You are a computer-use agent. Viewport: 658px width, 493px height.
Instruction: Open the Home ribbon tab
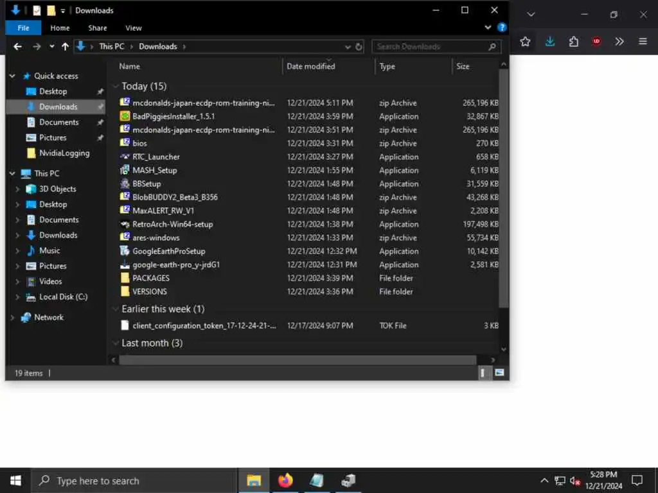click(x=60, y=28)
